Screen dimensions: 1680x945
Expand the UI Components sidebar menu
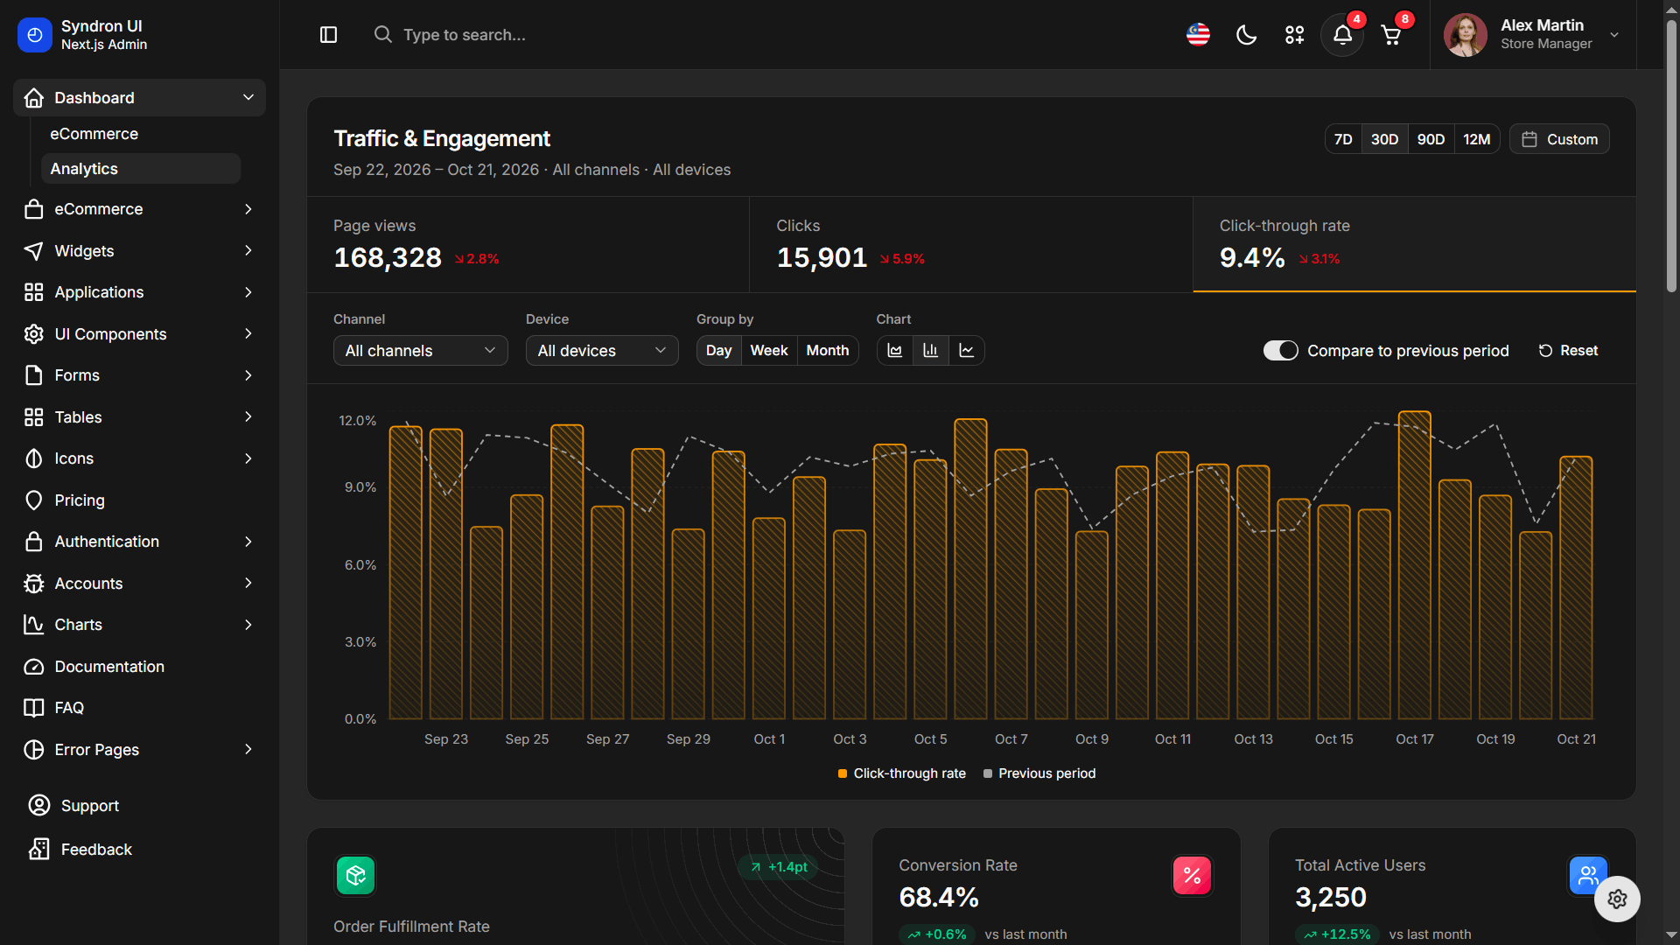point(139,334)
